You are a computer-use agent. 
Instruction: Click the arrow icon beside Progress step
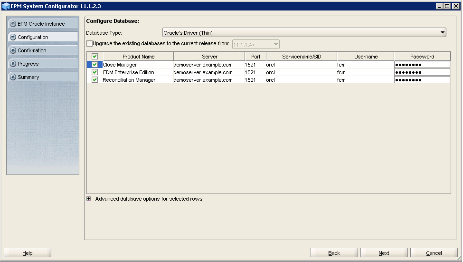[x=13, y=64]
